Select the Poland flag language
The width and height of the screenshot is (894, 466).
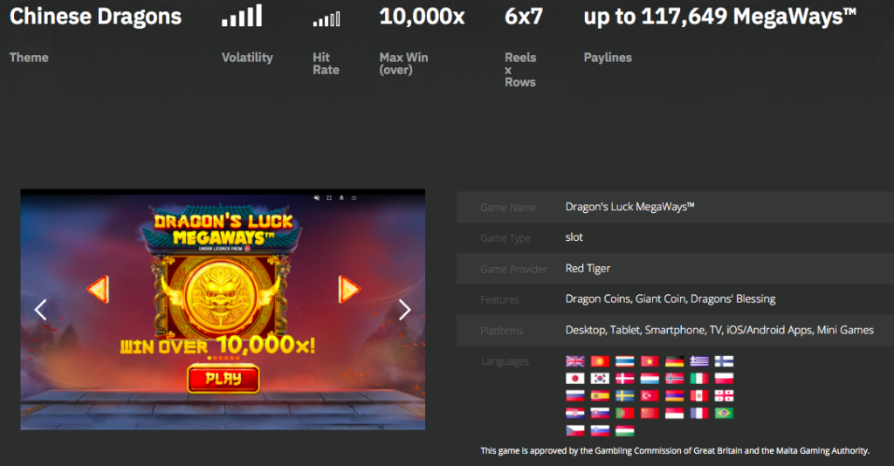(724, 378)
